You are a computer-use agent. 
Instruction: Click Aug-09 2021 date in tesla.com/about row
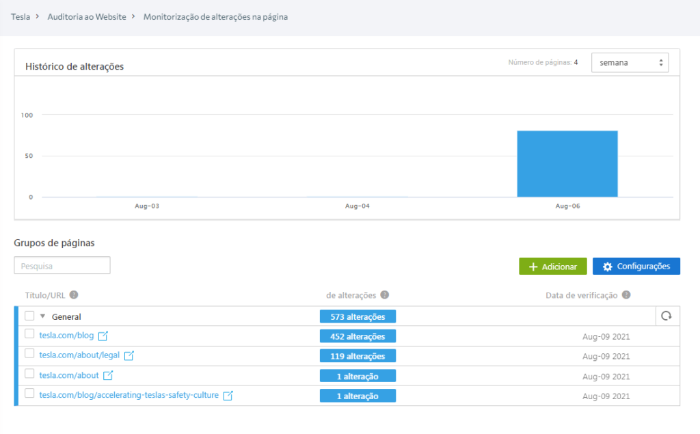[606, 377]
